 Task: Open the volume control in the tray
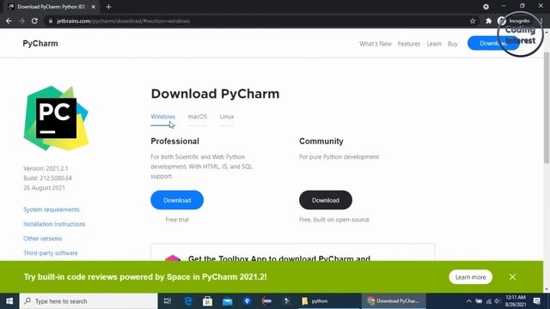coord(497,301)
